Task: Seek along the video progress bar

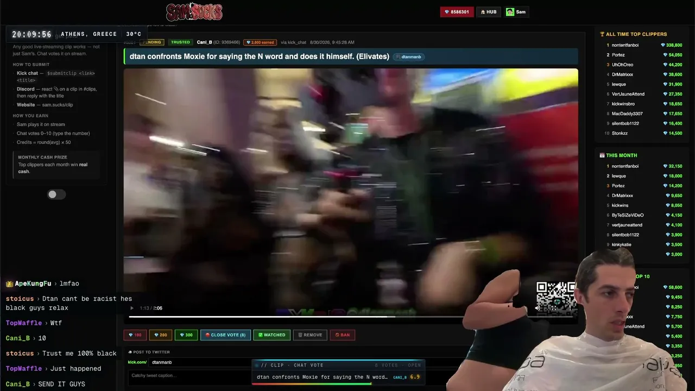Action: pyautogui.click(x=351, y=316)
